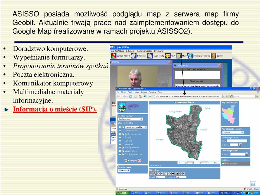Go forward with Firefox forward arrow
The width and height of the screenshot is (260, 195).
coord(124,96)
